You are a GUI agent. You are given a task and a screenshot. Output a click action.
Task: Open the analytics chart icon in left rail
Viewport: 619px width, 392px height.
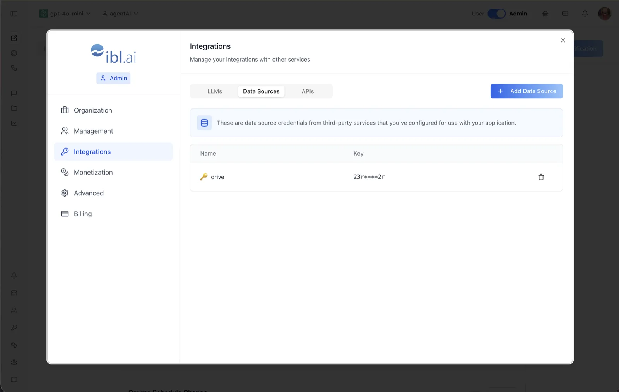pyautogui.click(x=14, y=123)
